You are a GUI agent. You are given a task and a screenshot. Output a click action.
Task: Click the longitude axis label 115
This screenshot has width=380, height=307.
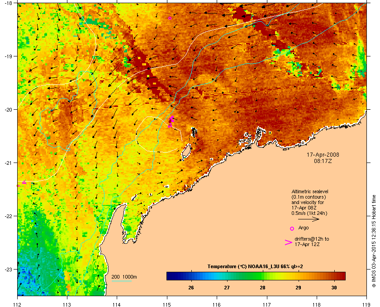pos(167,305)
